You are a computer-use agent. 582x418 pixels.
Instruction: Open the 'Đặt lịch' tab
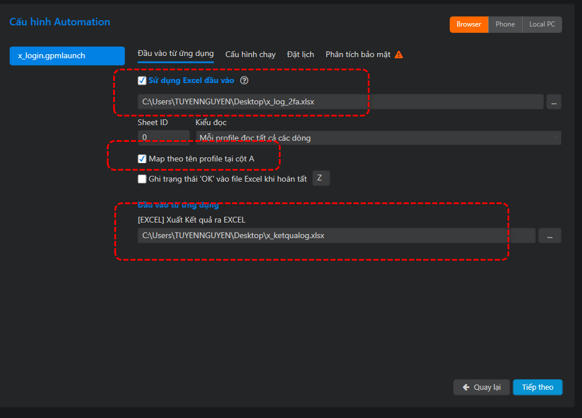point(300,55)
